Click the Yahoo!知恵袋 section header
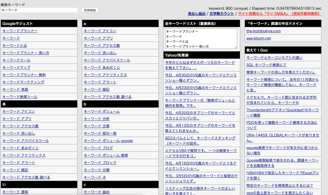 click(202, 55)
